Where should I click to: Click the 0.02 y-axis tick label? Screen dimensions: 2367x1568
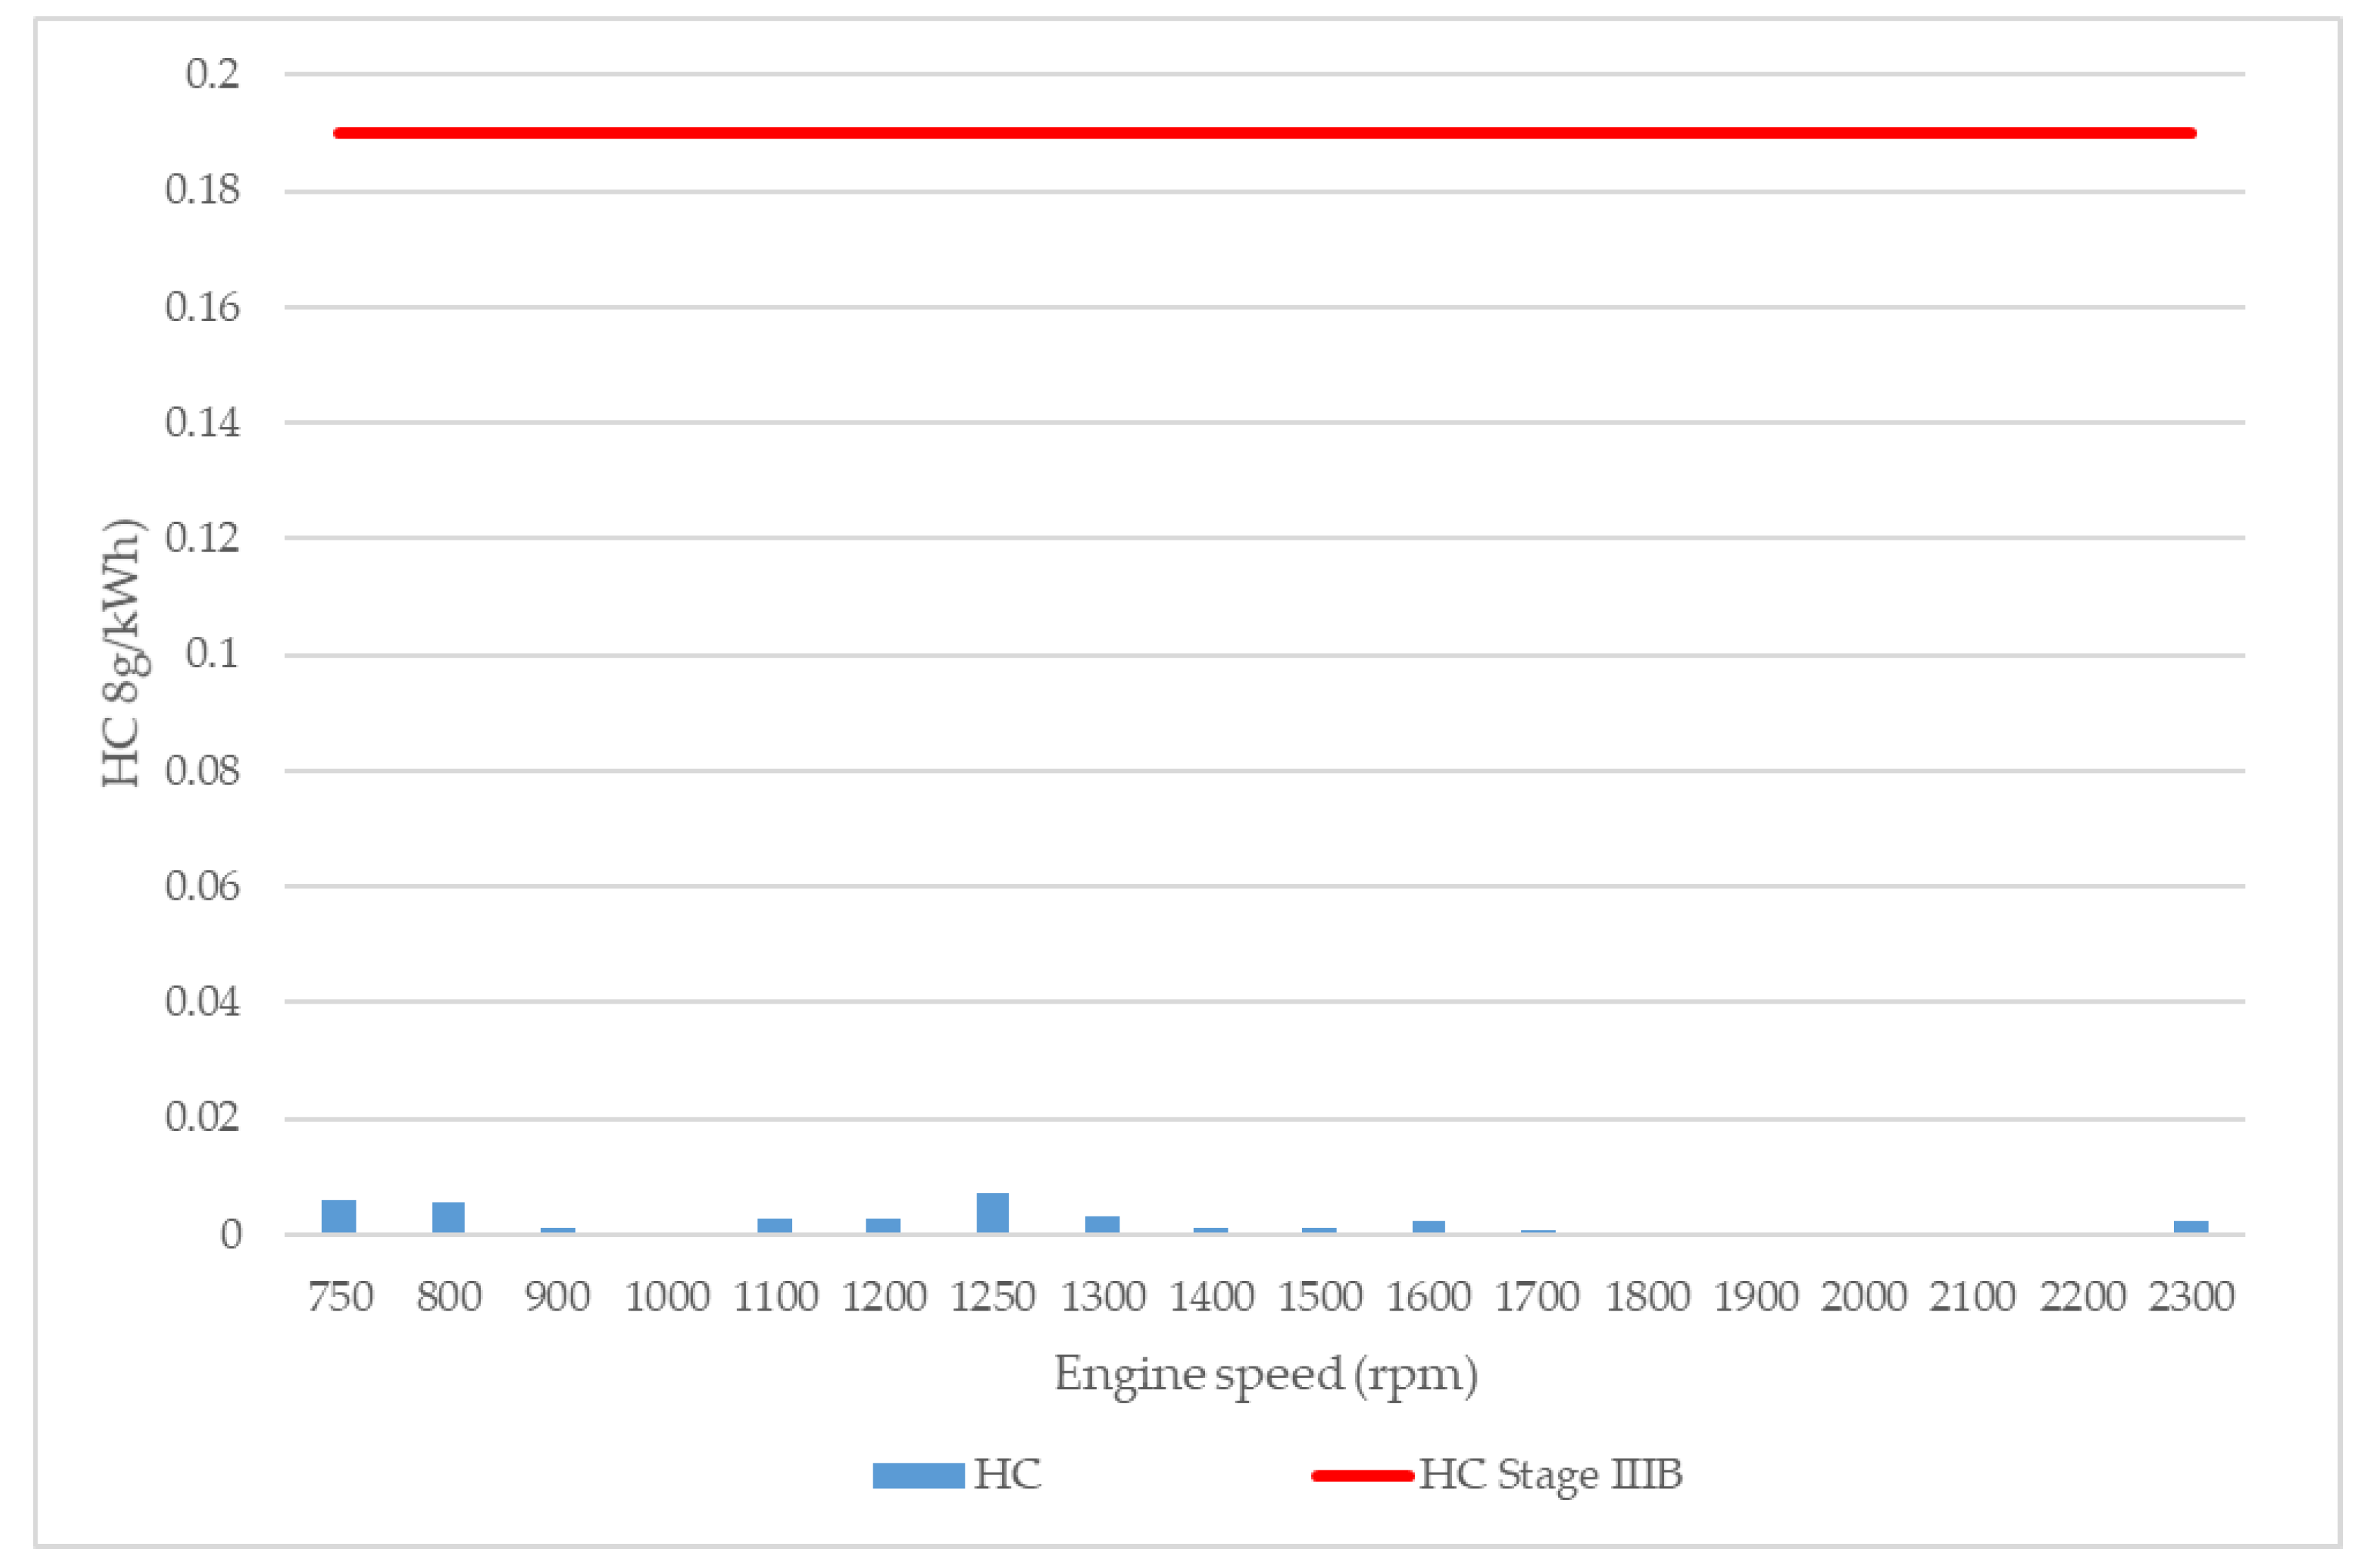coord(202,1117)
